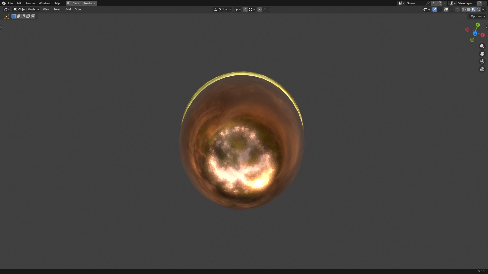488x274 pixels.
Task: Toggle Show Overlays button
Action: [446, 9]
